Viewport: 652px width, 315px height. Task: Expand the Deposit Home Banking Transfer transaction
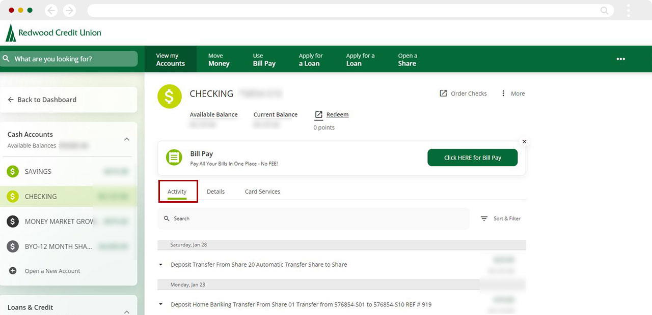click(160, 304)
